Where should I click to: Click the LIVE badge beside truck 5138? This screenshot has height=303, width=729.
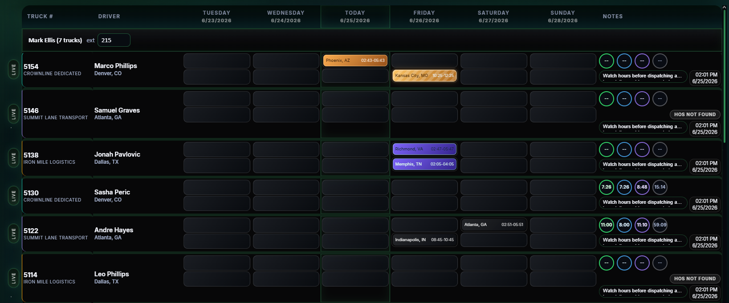[13, 158]
